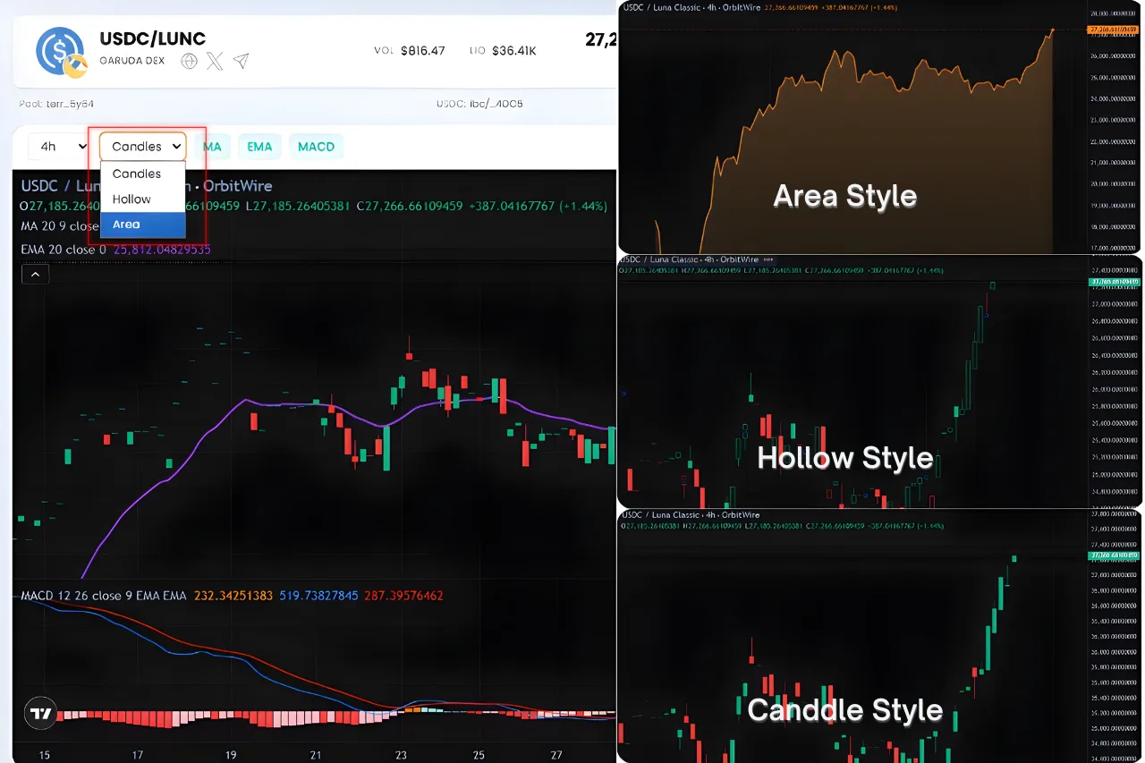
Task: Click the USDC ibc address text
Action: pyautogui.click(x=479, y=104)
